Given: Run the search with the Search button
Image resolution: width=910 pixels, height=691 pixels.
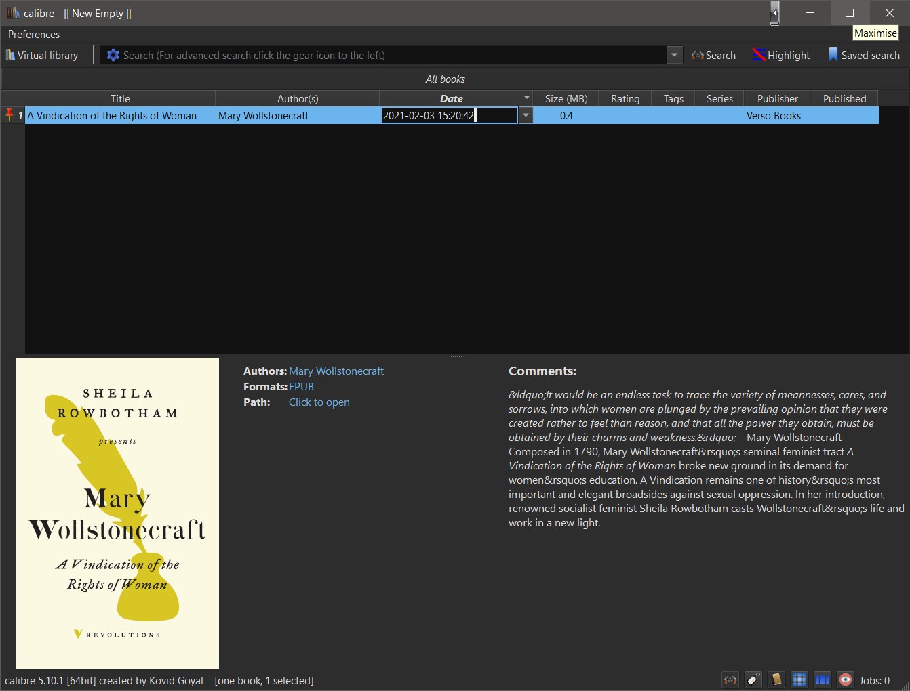Looking at the screenshot, I should tap(713, 56).
